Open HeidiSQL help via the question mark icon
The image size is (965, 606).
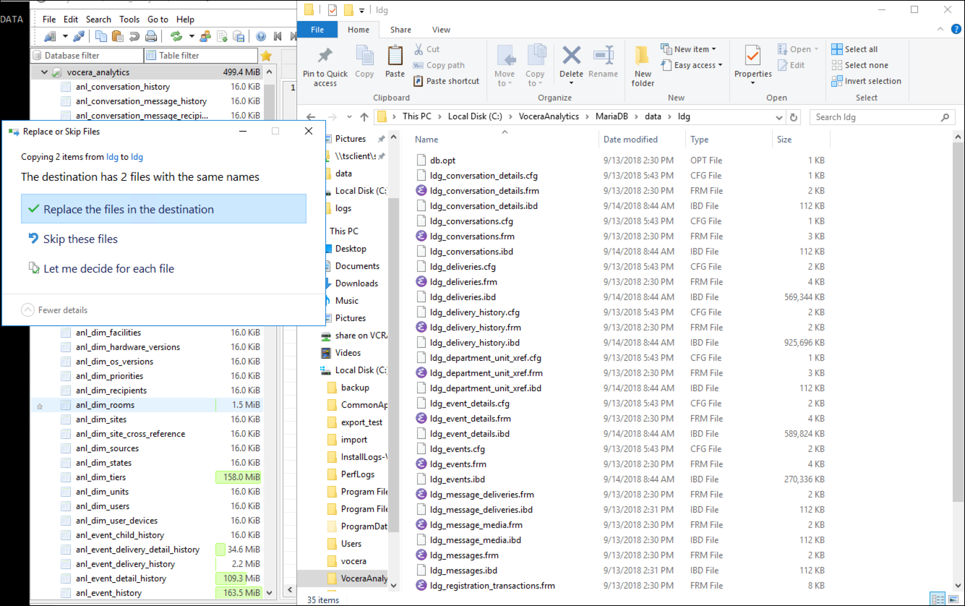[x=261, y=36]
